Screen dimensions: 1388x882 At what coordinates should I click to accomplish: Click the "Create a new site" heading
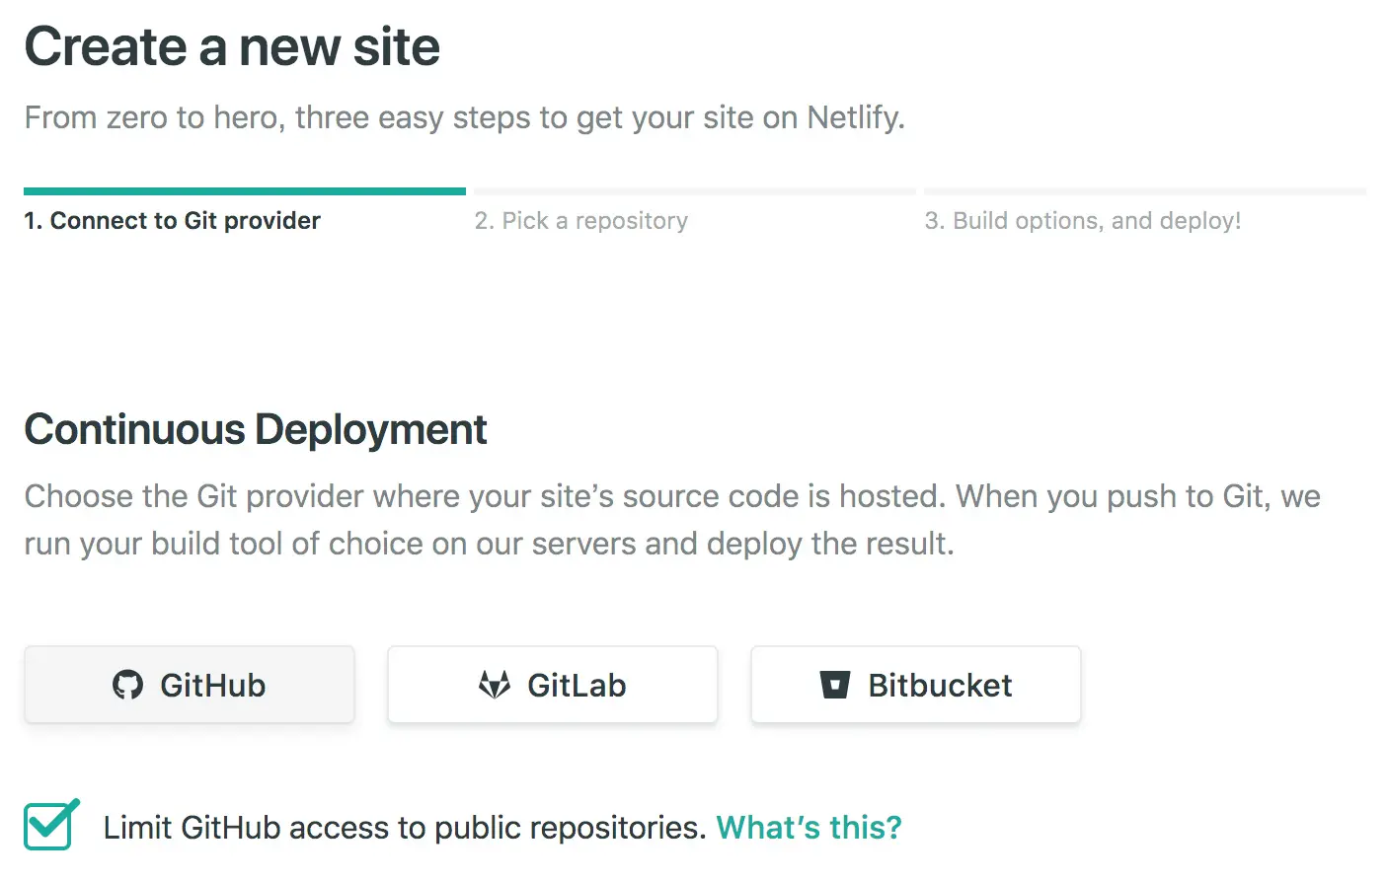[232, 47]
